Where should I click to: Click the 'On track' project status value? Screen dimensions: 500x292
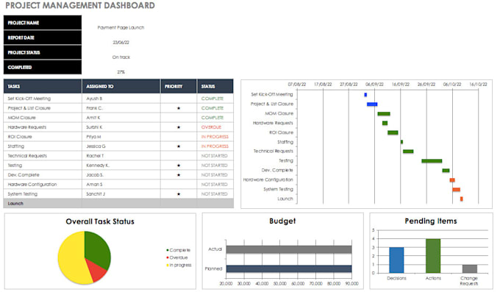pos(121,57)
